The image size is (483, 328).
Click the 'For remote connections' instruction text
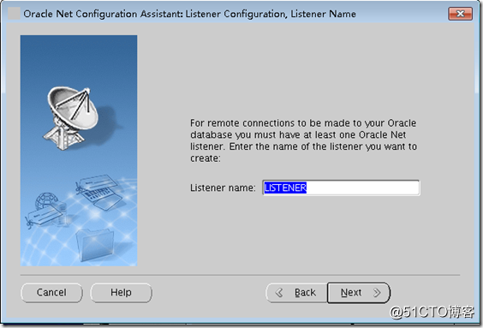tap(303, 140)
